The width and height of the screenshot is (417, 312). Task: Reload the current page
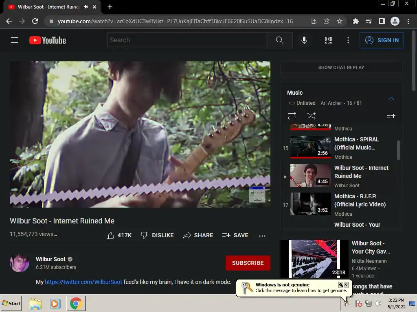click(x=35, y=21)
